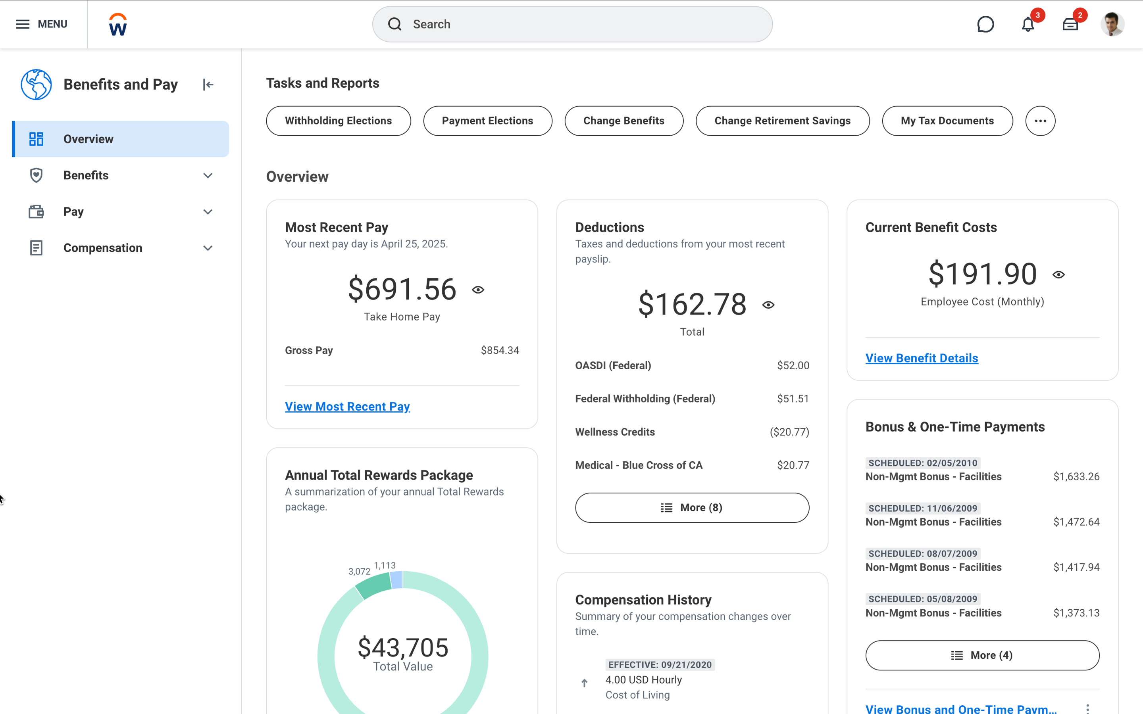This screenshot has width=1143, height=714.
Task: Open the chat messages icon
Action: (x=986, y=24)
